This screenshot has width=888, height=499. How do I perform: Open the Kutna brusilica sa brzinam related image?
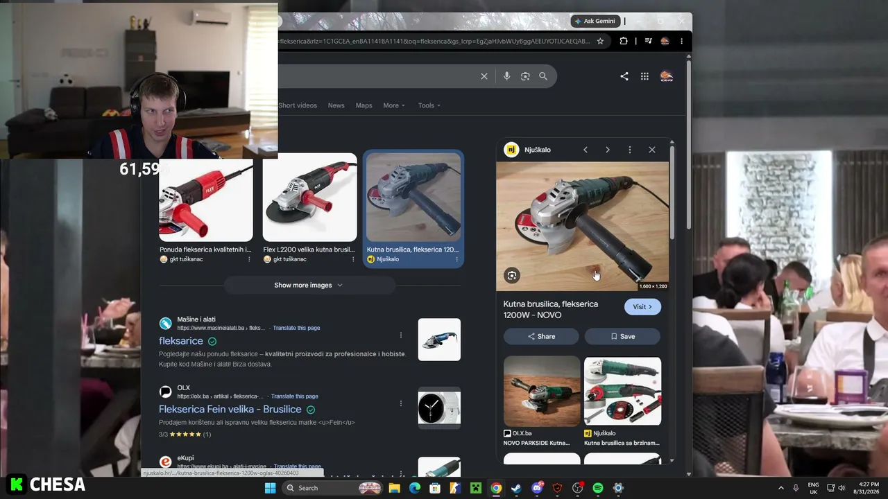(623, 392)
